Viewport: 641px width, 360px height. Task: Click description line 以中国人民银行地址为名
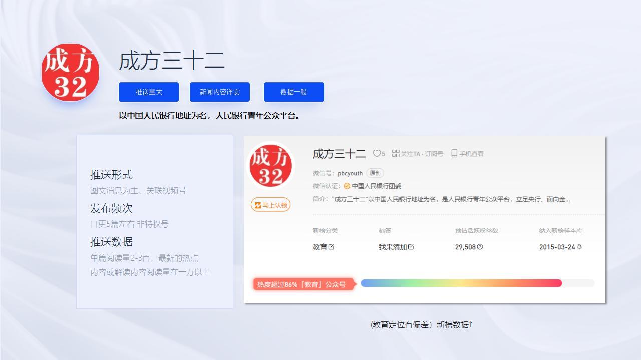tap(210, 116)
